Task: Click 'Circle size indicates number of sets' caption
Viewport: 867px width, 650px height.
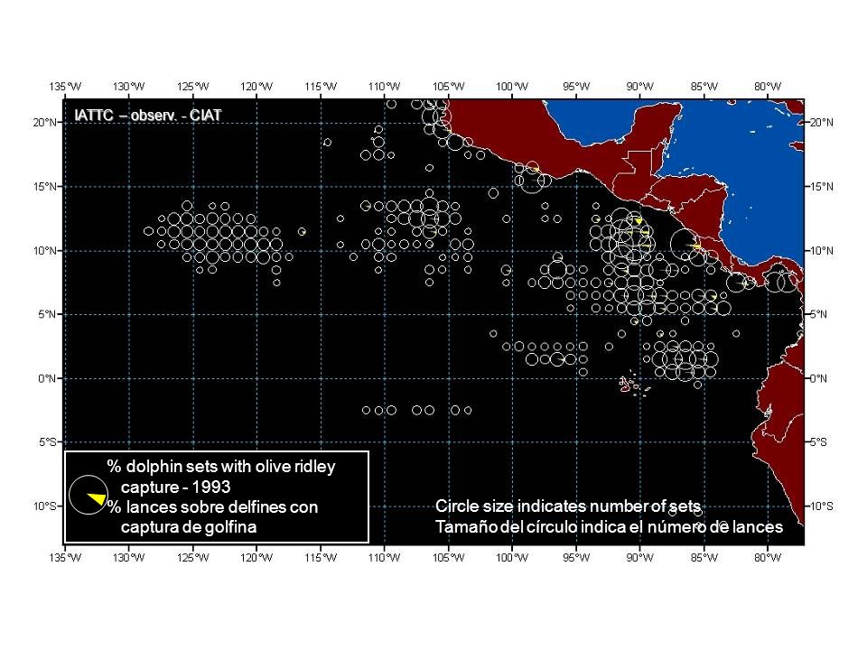Action: [568, 506]
